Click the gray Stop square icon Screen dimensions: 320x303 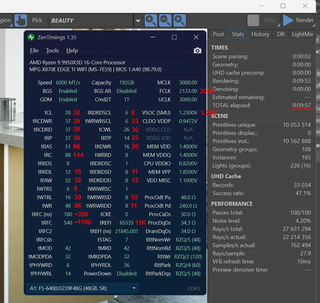coord(253,20)
